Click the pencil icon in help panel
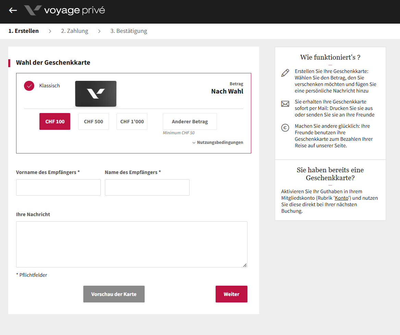 (285, 73)
